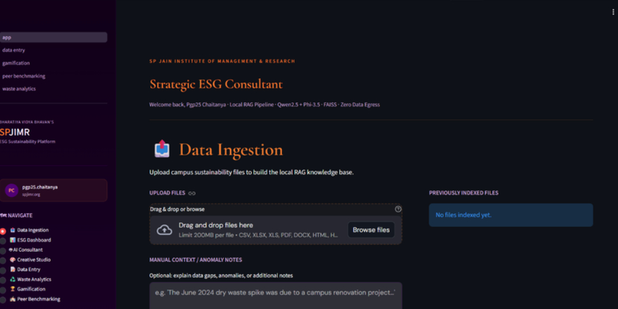Click the Gamification trophy icon
Screen dimensions: 618x309
click(x=12, y=289)
